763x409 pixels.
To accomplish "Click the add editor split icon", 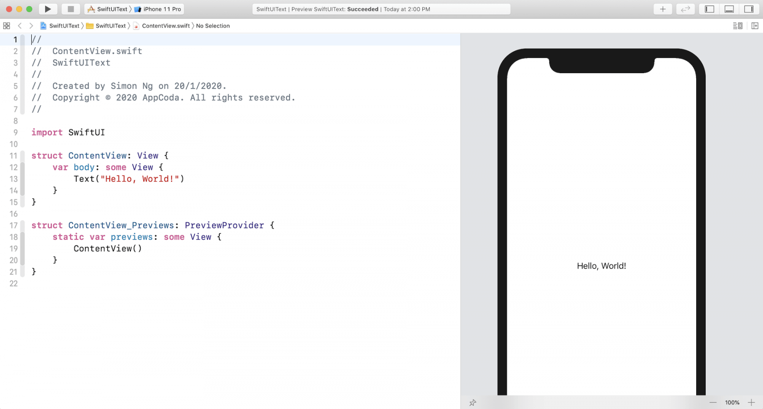I will click(x=754, y=26).
